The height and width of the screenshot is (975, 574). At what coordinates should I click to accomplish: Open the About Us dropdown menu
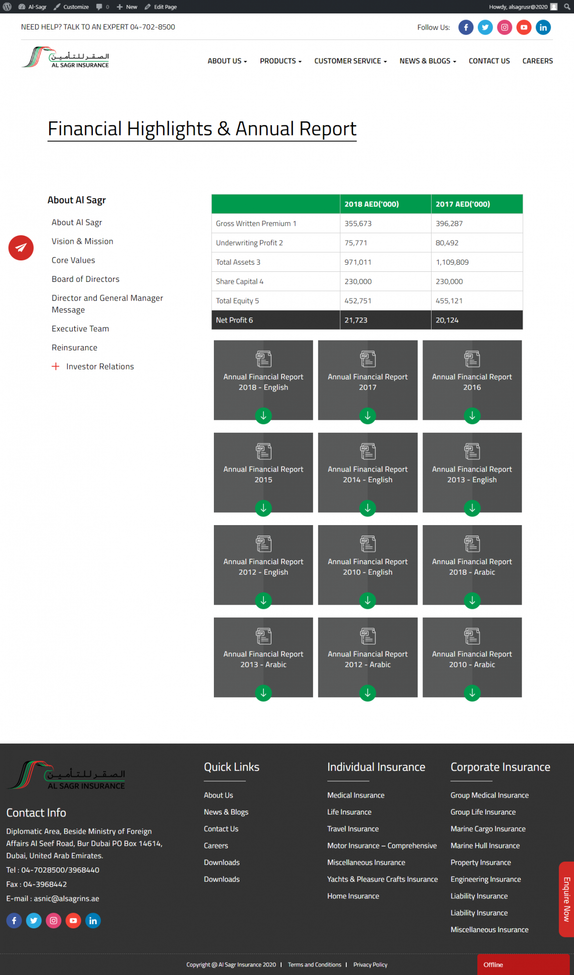click(227, 61)
